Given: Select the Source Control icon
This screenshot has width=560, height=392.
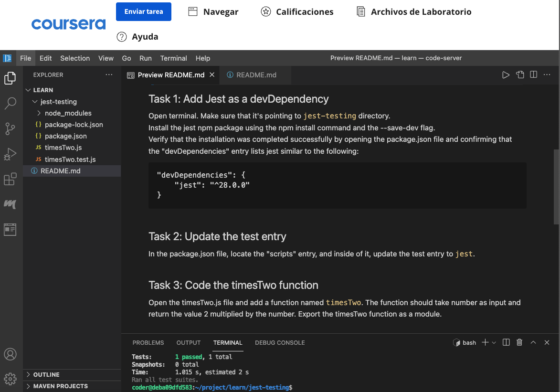Looking at the screenshot, I should 10,129.
